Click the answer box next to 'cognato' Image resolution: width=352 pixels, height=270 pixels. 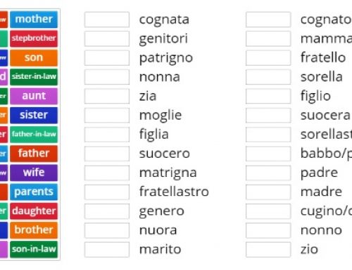(268, 20)
